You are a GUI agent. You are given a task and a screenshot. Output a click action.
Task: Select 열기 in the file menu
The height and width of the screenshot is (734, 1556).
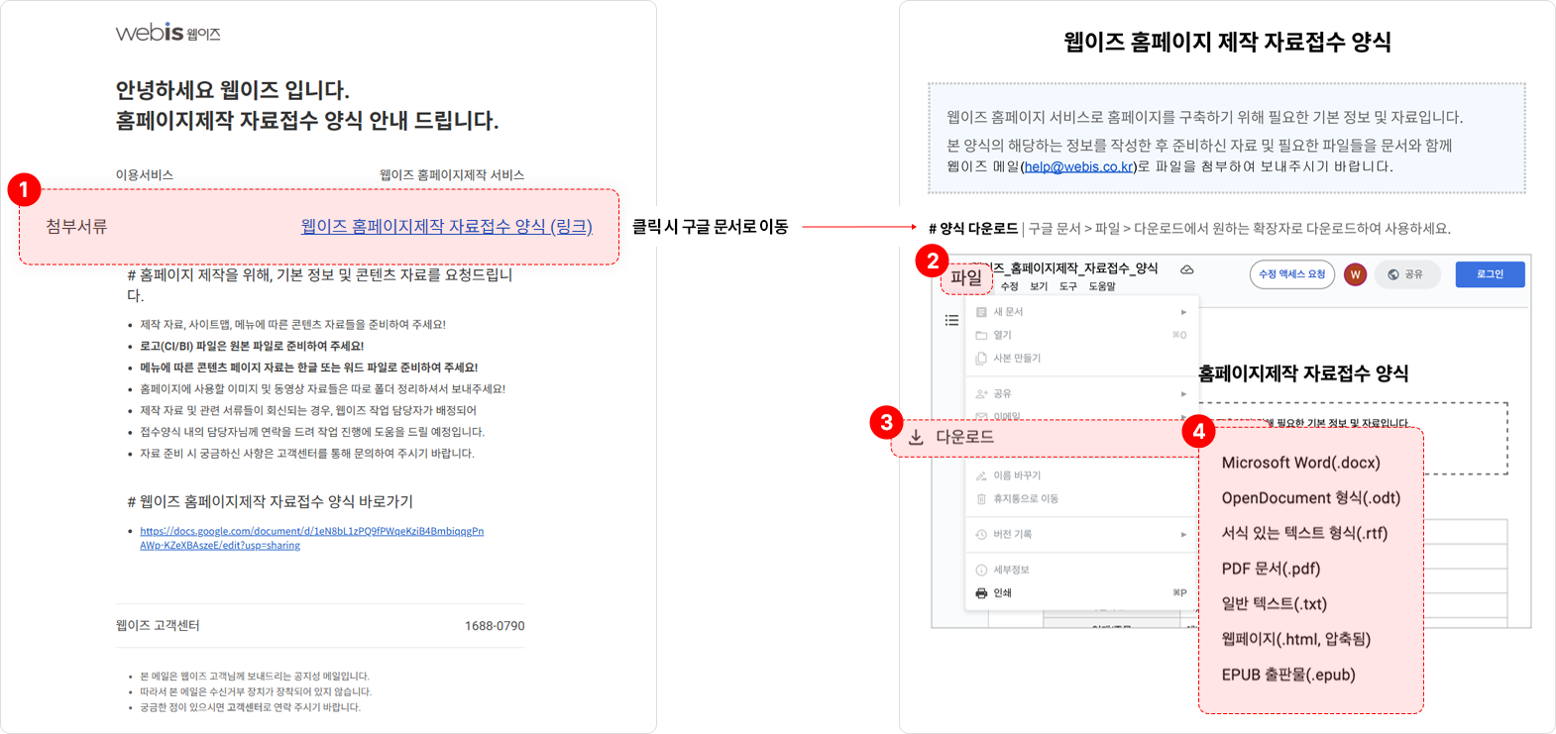click(1081, 335)
